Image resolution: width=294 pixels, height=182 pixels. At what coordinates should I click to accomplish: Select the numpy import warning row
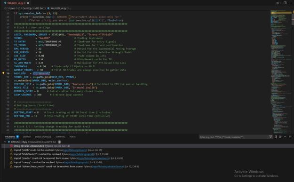tap(148, 162)
